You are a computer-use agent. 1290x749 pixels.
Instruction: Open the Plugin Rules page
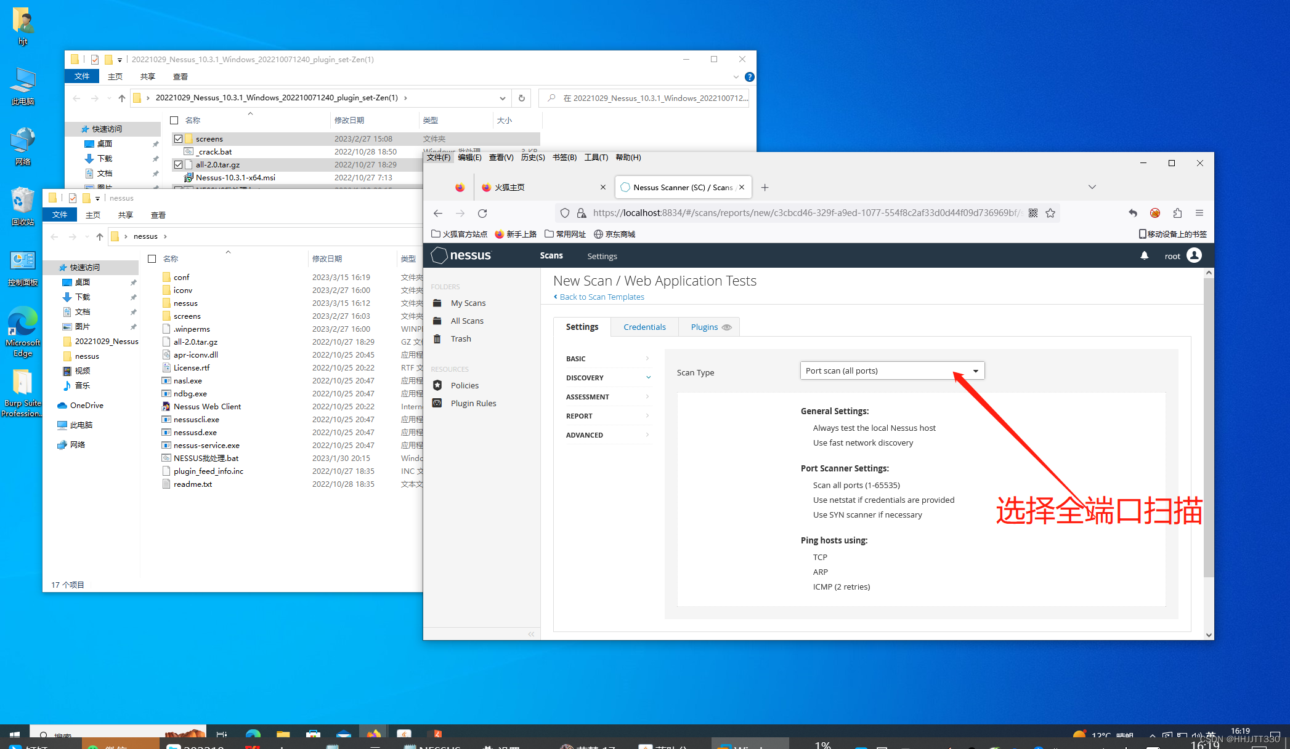click(x=473, y=403)
